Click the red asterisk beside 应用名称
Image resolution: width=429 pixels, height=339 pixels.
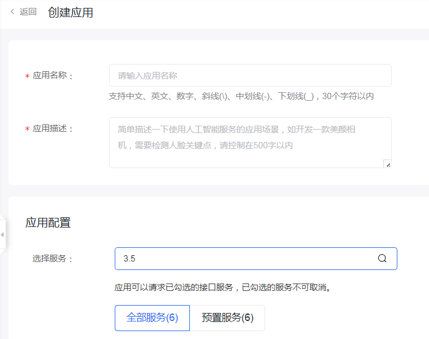click(x=27, y=76)
